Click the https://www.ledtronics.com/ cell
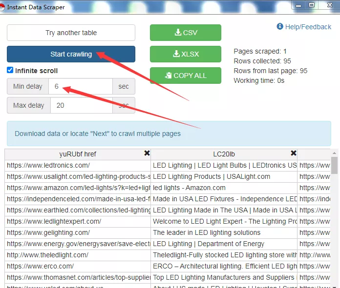Image resolution: width=340 pixels, height=288 pixels. click(x=78, y=166)
